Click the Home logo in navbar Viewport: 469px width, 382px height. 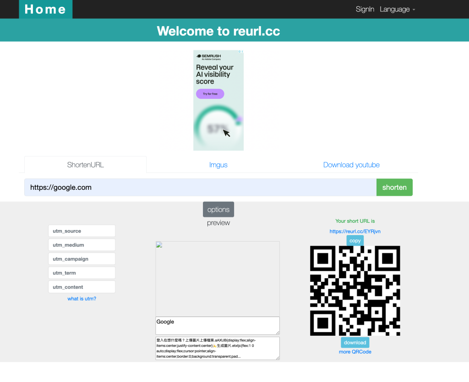45,9
